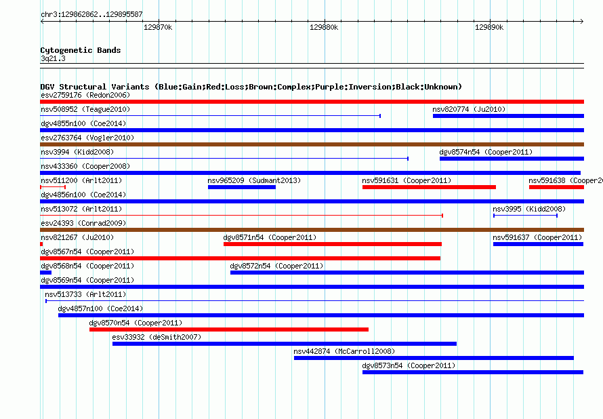Image resolution: width=603 pixels, height=419 pixels.
Task: Click the nsv820774 (Ju2010) label
Action: coord(469,109)
